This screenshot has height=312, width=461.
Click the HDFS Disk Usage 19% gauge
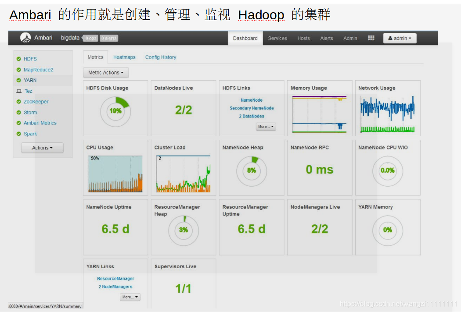115,112
